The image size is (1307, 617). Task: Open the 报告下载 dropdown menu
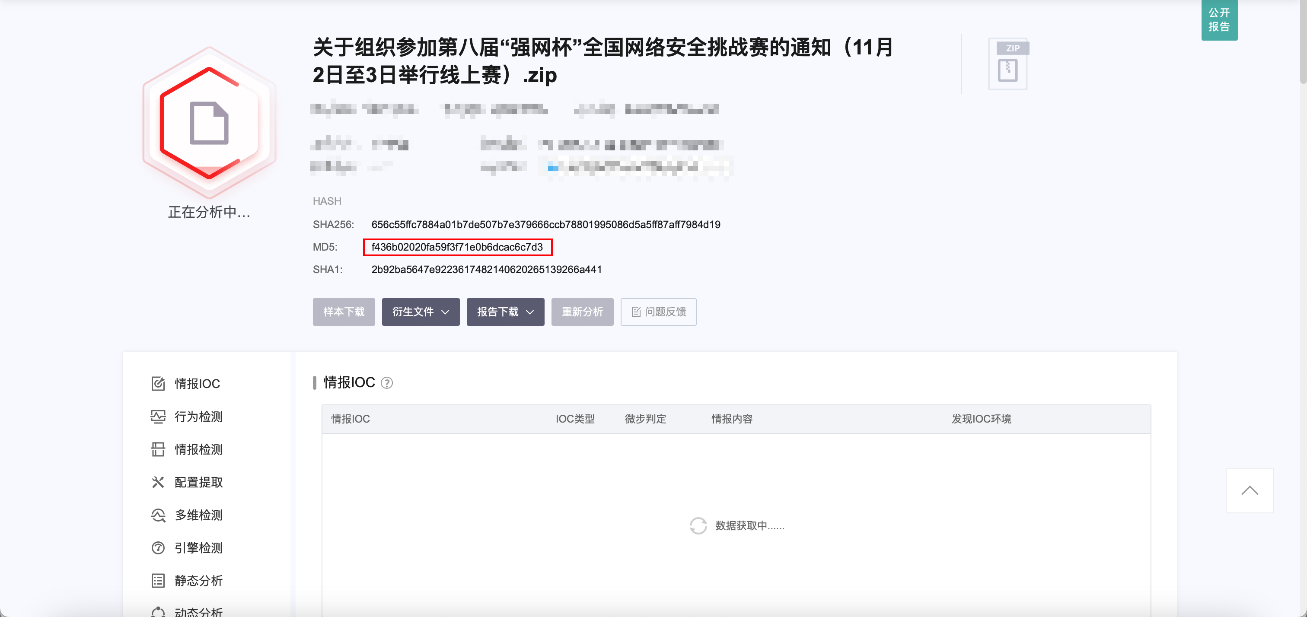pos(505,312)
